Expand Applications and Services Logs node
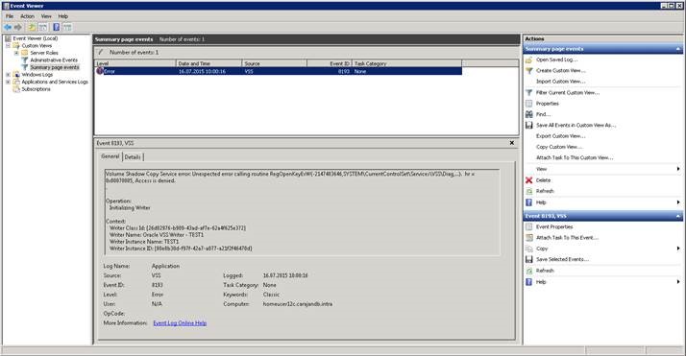 click(8, 82)
